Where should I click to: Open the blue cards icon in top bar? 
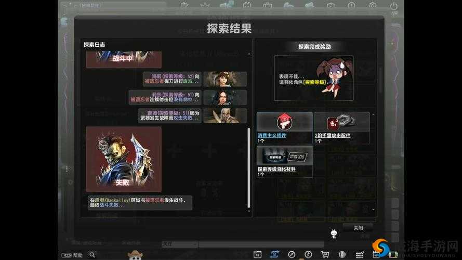227,5
